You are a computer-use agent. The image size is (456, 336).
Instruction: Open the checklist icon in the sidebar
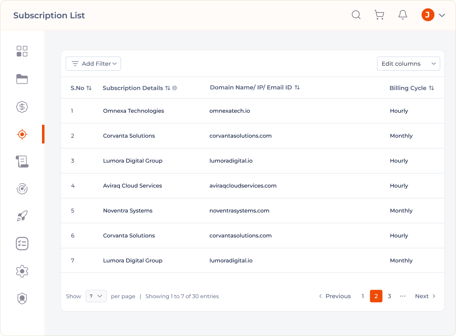pyautogui.click(x=22, y=244)
